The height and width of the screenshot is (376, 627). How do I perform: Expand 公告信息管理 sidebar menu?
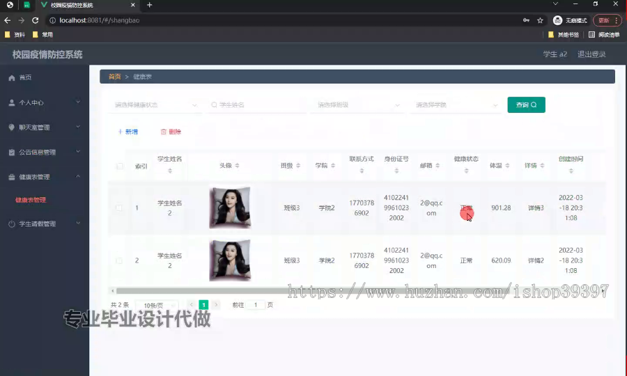point(44,152)
